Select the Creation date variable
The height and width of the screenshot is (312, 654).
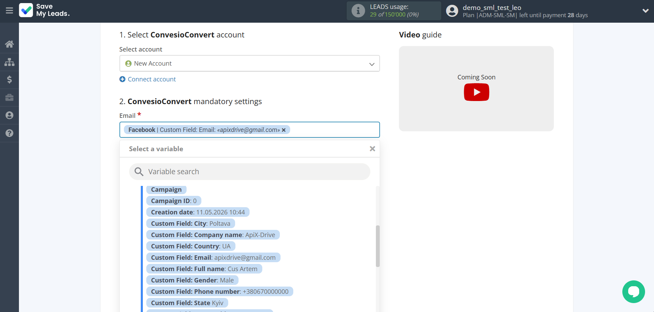[198, 212]
